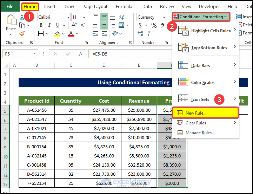Viewport: 253px width, 194px height.
Task: Click the Format Painter brush icon
Action: [x=22, y=34]
